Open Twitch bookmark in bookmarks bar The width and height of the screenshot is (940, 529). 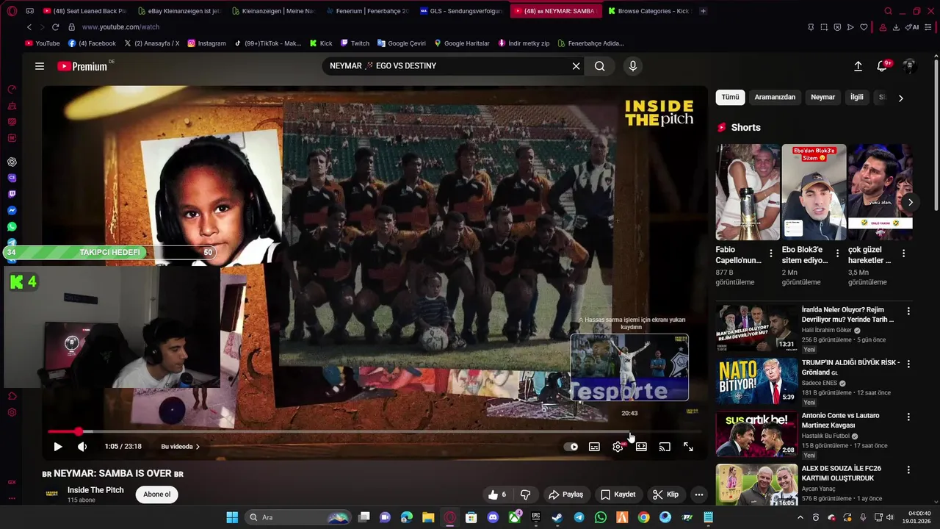coord(355,43)
